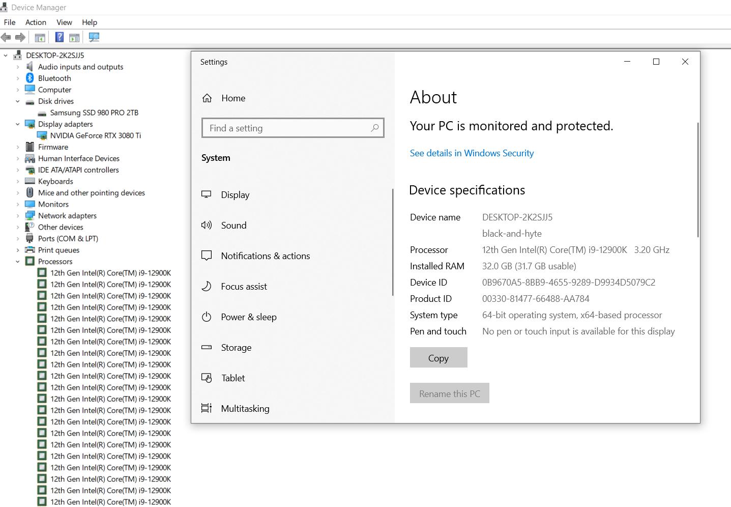Select NVIDIA GeForce RTX 3080 Ti device

95,135
